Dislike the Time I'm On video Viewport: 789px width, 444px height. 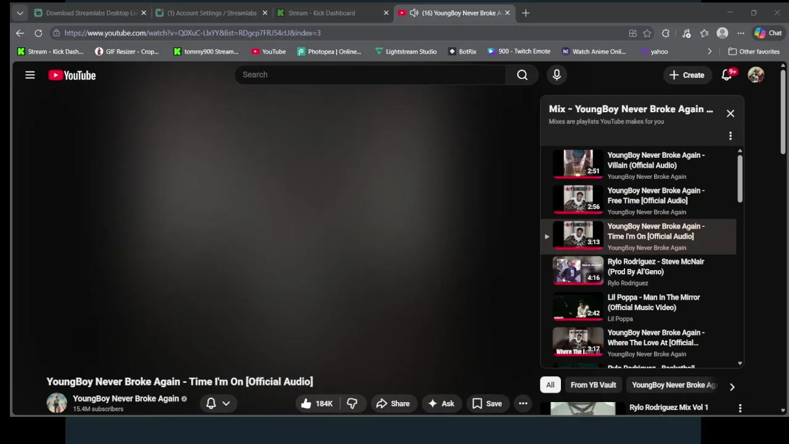[x=352, y=403]
